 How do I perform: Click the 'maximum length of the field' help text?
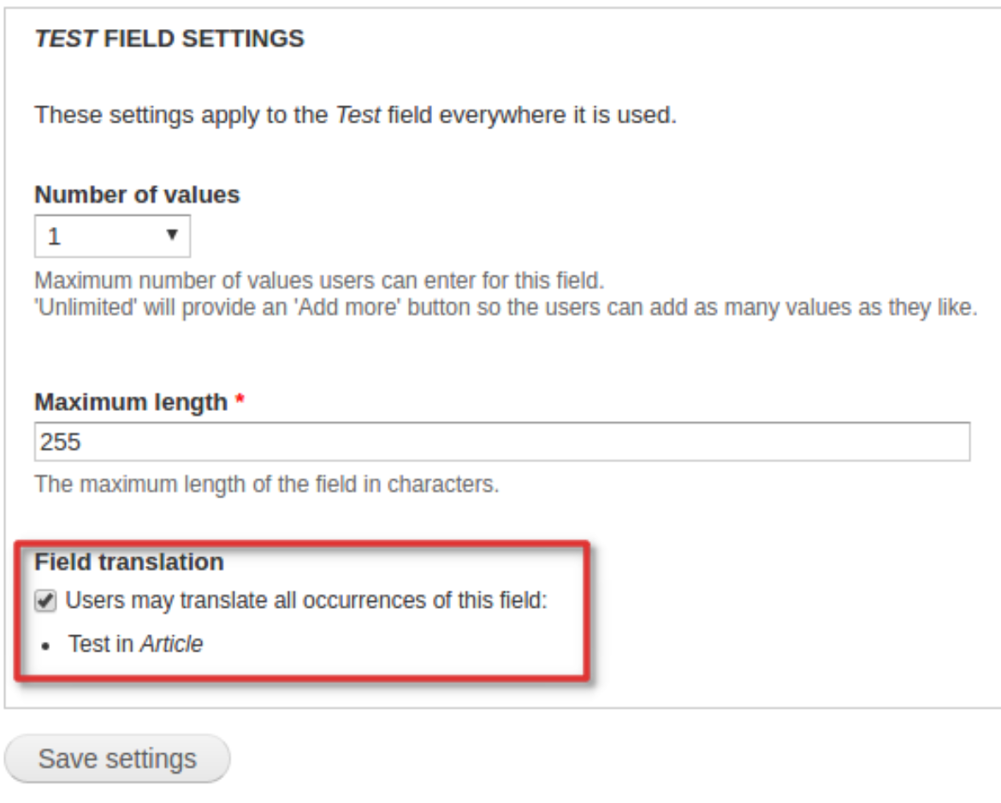coord(266,483)
